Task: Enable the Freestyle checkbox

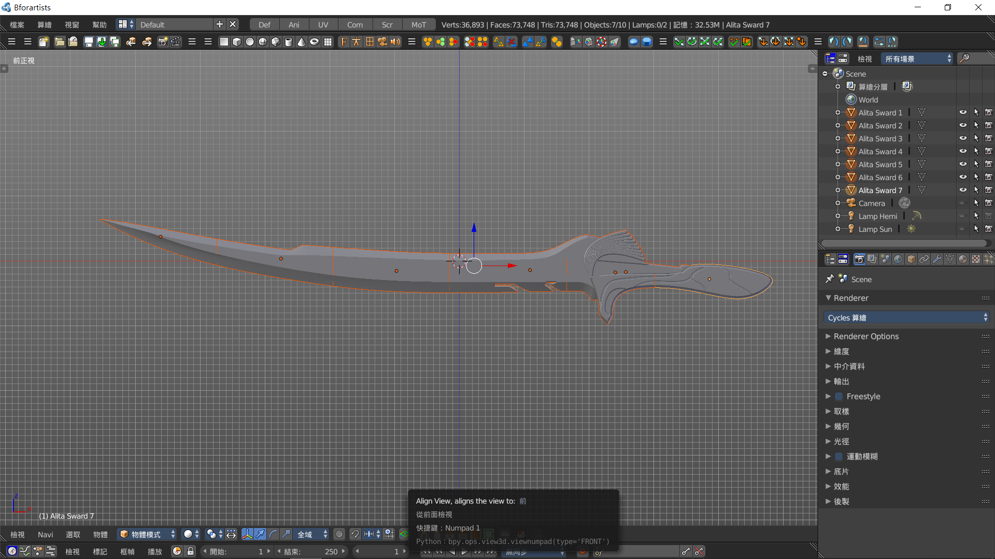Action: (838, 396)
